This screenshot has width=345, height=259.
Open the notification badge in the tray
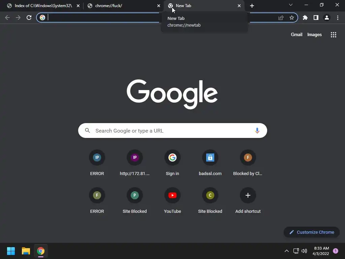click(x=336, y=251)
